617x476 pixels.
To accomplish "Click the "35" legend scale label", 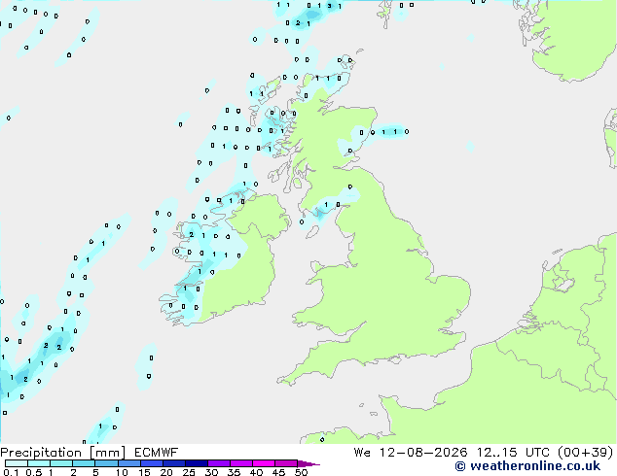I will click(234, 472).
